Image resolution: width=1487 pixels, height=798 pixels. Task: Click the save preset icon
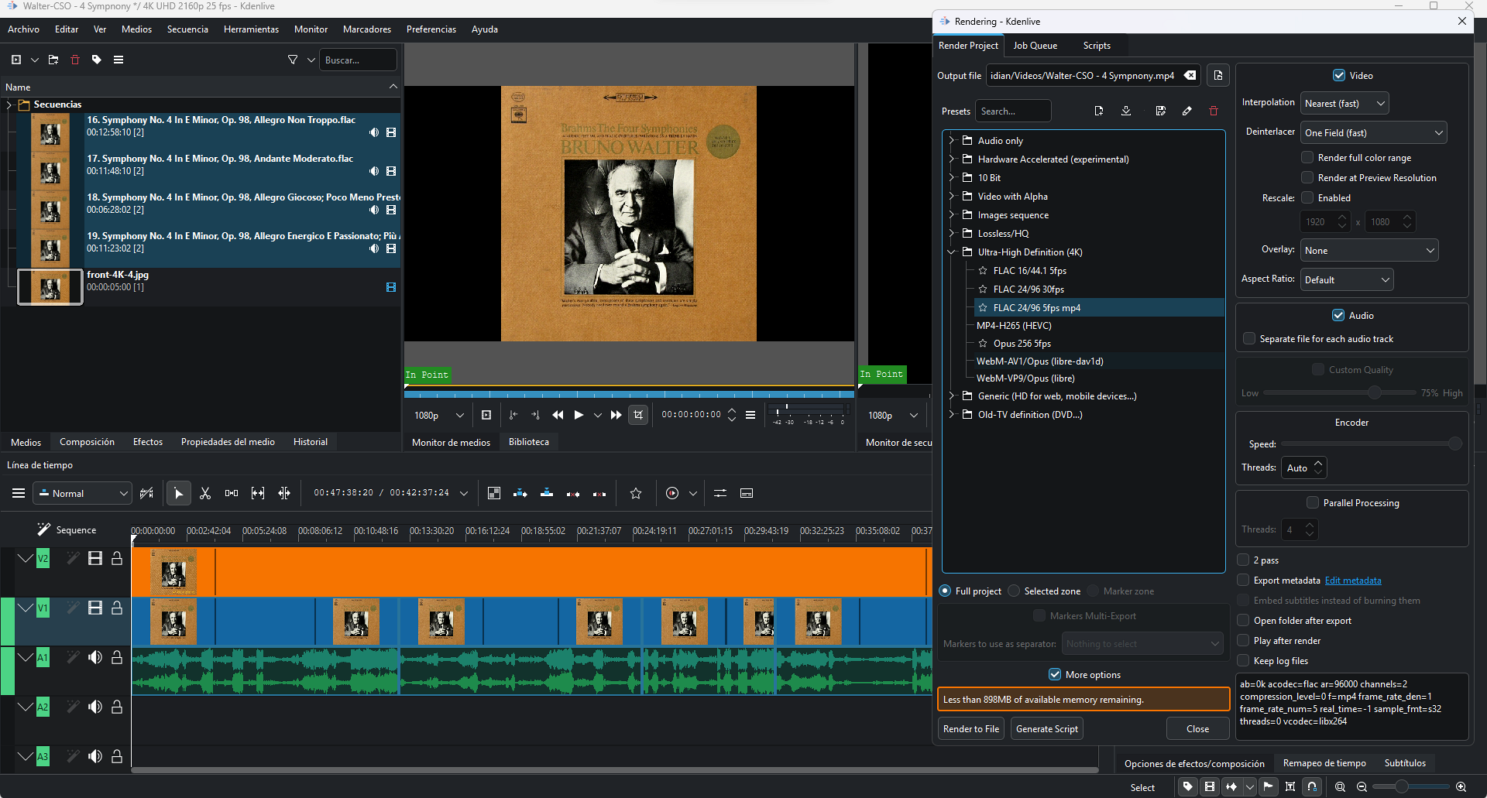(1160, 111)
